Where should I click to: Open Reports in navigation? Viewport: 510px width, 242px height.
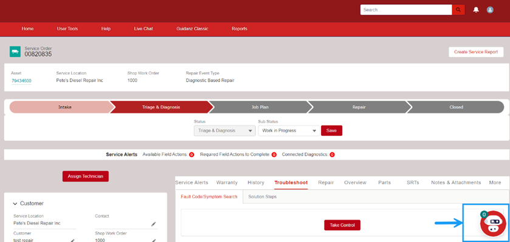coord(239,29)
